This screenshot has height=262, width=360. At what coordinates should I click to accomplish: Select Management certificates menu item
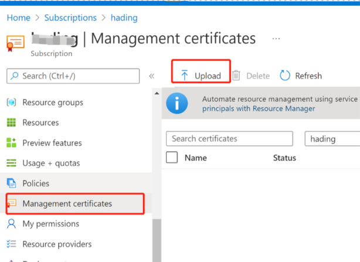[x=75, y=204]
